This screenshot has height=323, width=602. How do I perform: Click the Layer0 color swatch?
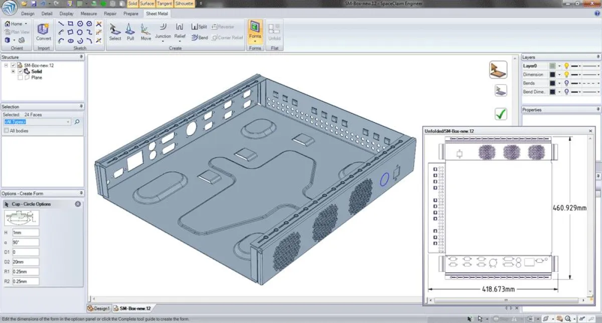pos(552,66)
